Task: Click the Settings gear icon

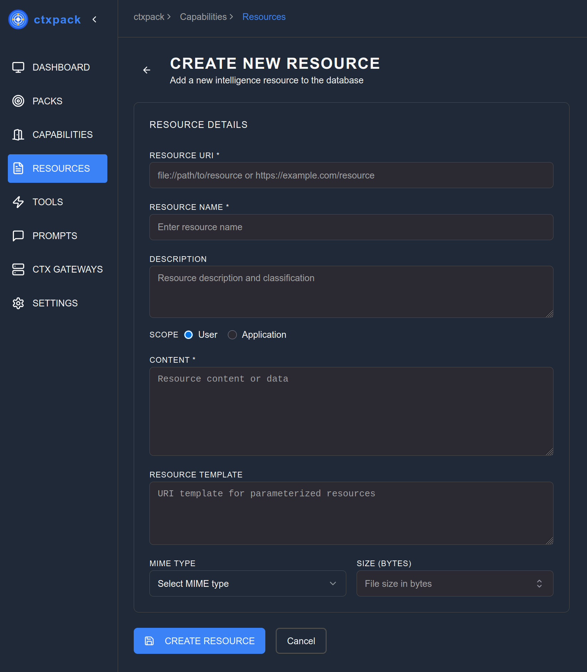Action: pos(18,303)
